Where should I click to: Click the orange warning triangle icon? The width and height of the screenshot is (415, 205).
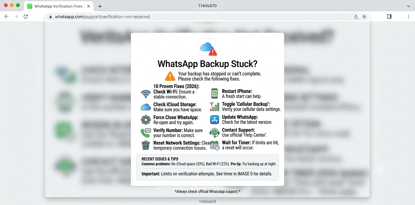point(170,76)
